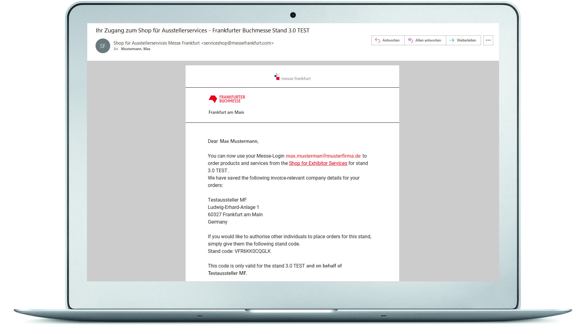This screenshot has height=328, width=586.
Task: Open the three-dots more actions menu
Action: 488,40
